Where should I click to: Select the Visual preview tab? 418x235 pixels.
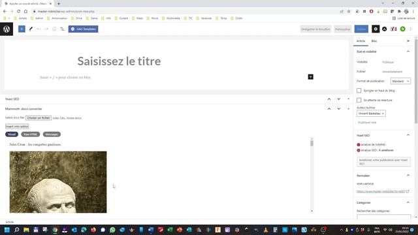12,134
